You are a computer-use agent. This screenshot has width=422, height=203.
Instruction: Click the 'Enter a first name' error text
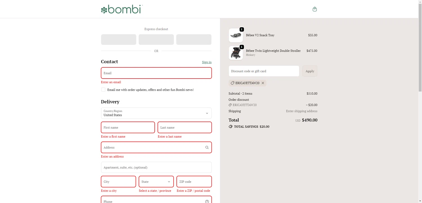click(x=113, y=137)
